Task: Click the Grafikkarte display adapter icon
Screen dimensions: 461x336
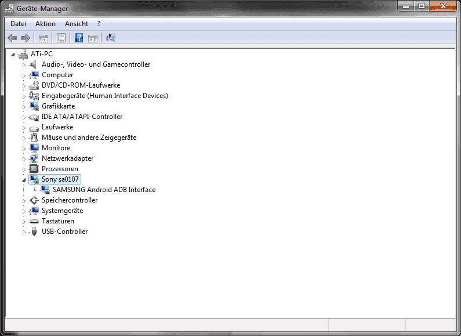Action: (x=34, y=106)
